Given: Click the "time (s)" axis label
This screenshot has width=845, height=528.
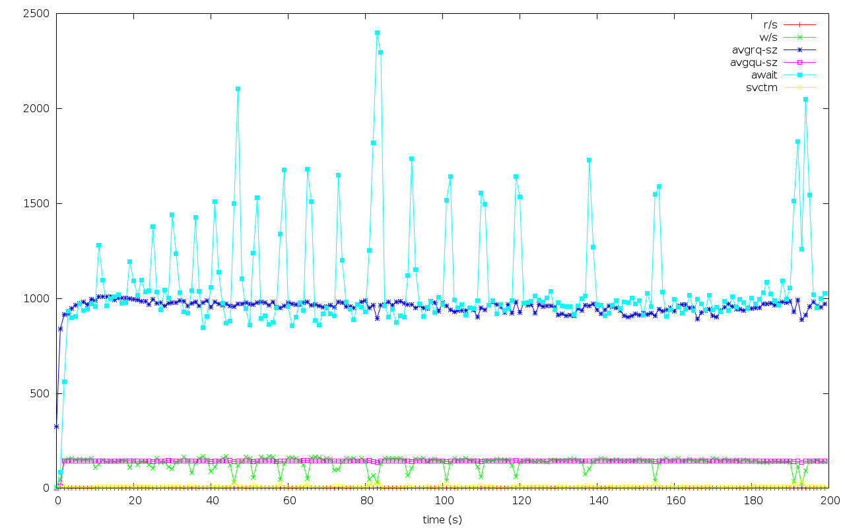Looking at the screenshot, I should [442, 520].
